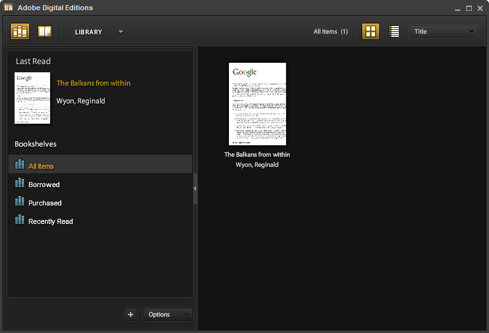
Task: Click the Borrowed bookshelf icon
Action: [20, 183]
